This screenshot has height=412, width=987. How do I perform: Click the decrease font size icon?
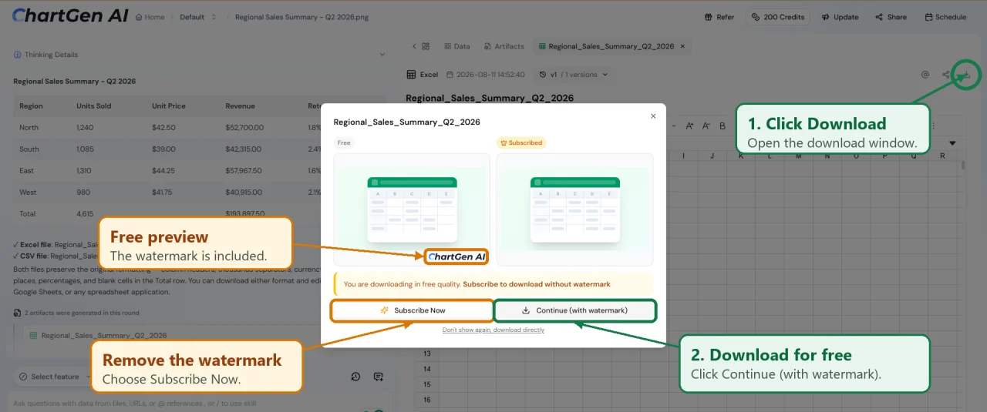[706, 126]
